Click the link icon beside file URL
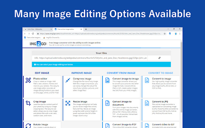Viewport: 205px width, 128px height. (x=160, y=58)
